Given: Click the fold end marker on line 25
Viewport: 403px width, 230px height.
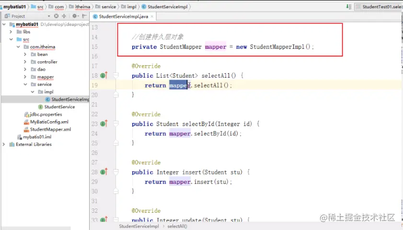Looking at the screenshot, I should pyautogui.click(x=116, y=143).
